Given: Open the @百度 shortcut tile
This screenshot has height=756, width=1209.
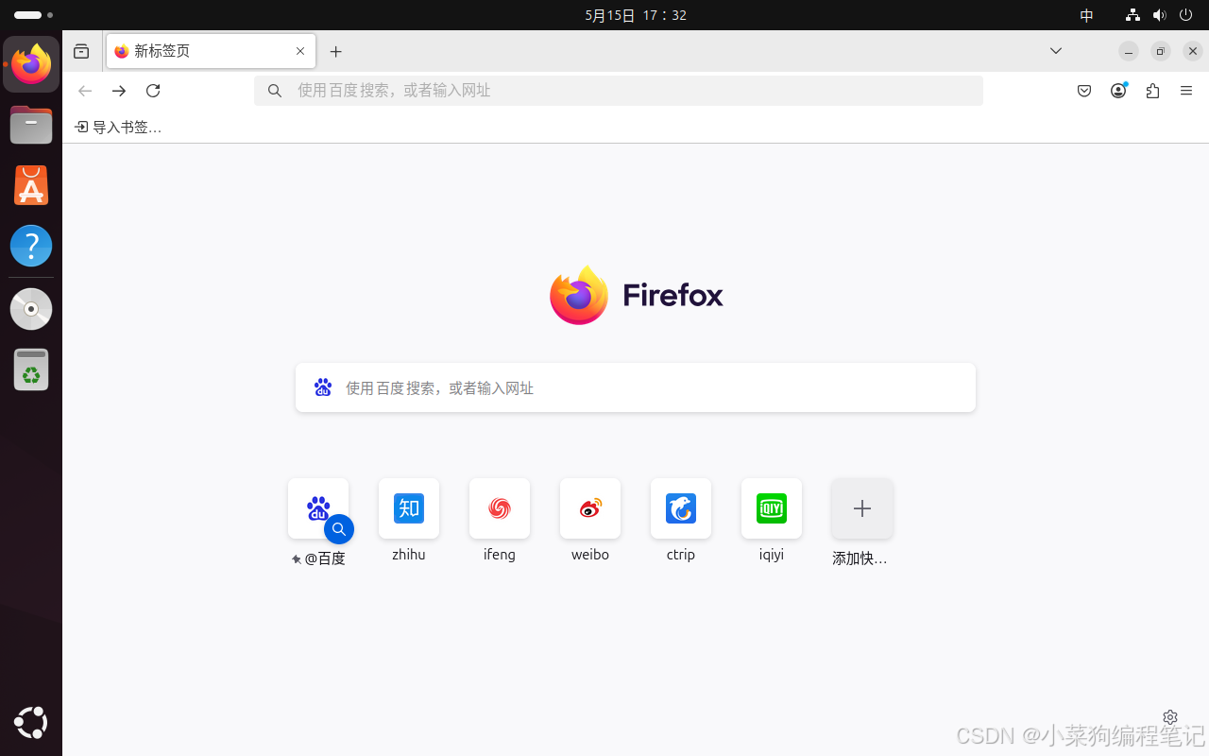Looking at the screenshot, I should pyautogui.click(x=318, y=508).
